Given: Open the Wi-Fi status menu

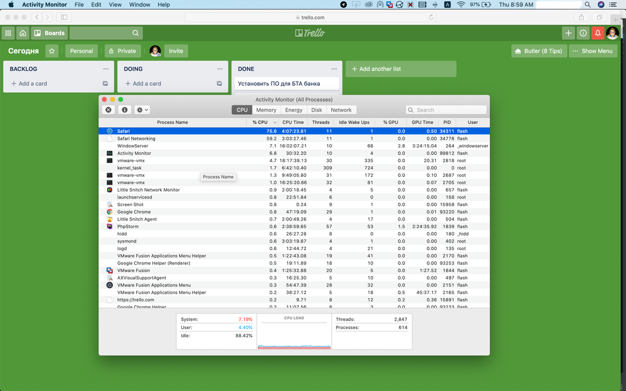Looking at the screenshot, I should tap(461, 4).
